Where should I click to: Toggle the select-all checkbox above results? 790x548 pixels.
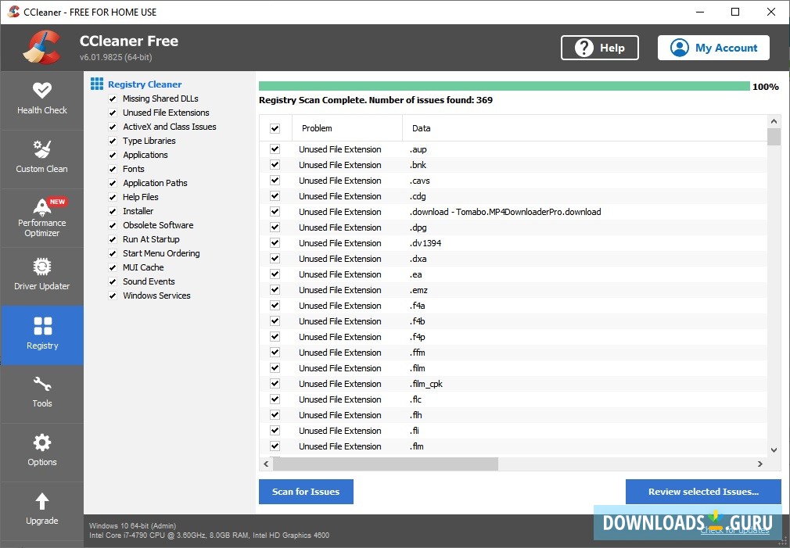(x=275, y=127)
